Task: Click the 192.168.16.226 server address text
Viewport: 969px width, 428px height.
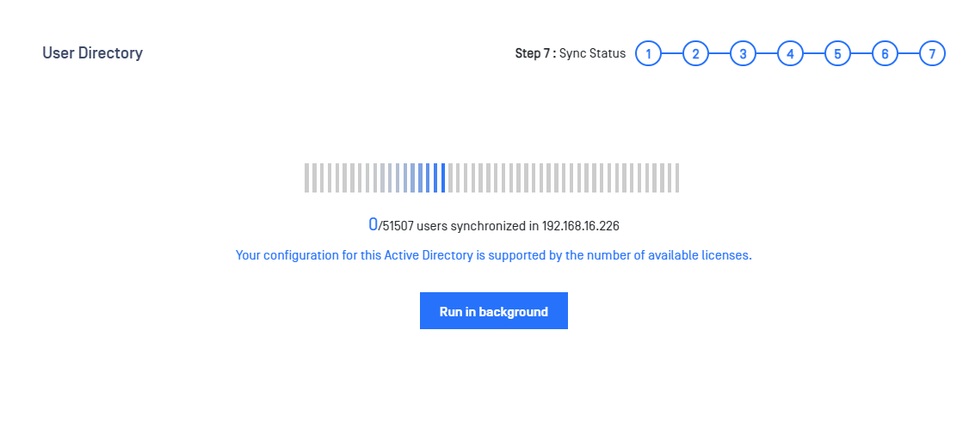Action: tap(580, 226)
